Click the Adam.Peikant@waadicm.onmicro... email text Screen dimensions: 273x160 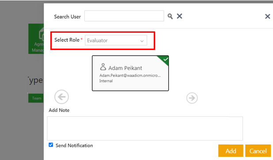[130, 76]
